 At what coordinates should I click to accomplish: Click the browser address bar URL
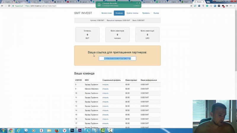point(41,6)
